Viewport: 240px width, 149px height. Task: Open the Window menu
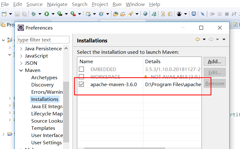click(135, 4)
